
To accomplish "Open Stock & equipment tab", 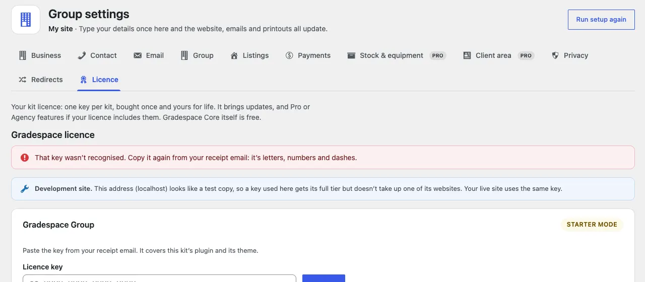I will click(x=397, y=55).
